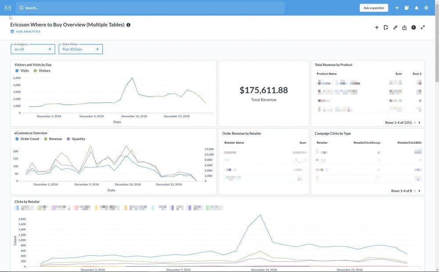Viewport: 439px width, 272px height.
Task: Click the dashboard sharing icon
Action: tap(404, 28)
